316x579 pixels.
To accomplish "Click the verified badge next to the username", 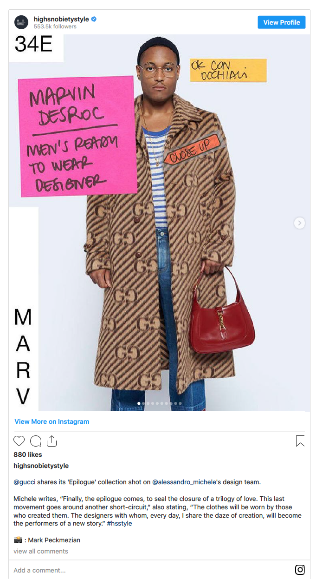I will [94, 20].
